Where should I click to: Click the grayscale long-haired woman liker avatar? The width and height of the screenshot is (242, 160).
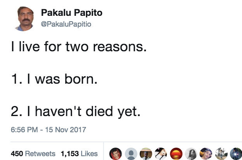pyautogui.click(x=190, y=153)
